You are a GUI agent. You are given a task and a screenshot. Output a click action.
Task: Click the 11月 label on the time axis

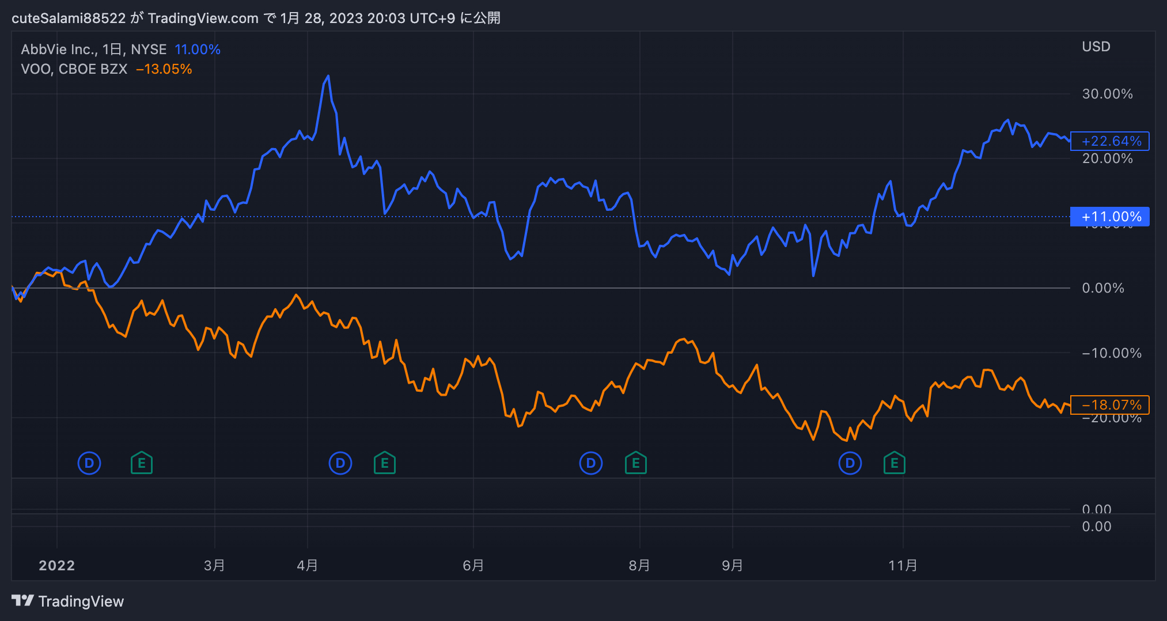pyautogui.click(x=903, y=565)
